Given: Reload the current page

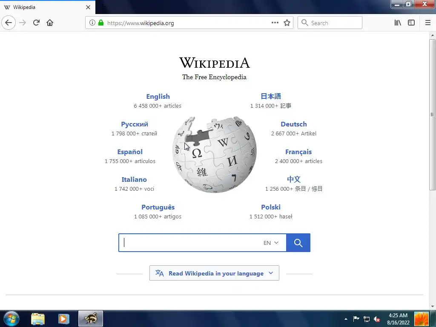Looking at the screenshot, I should 36,23.
